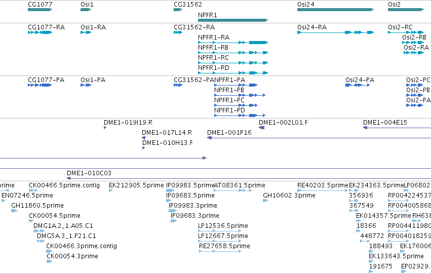The image size is (431, 274).
Task: Select EST DMG5A.3_1.P21.C1
Action: coord(41,241)
